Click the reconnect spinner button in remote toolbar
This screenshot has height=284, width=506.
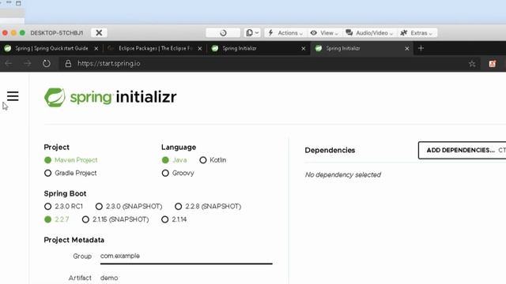point(223,33)
